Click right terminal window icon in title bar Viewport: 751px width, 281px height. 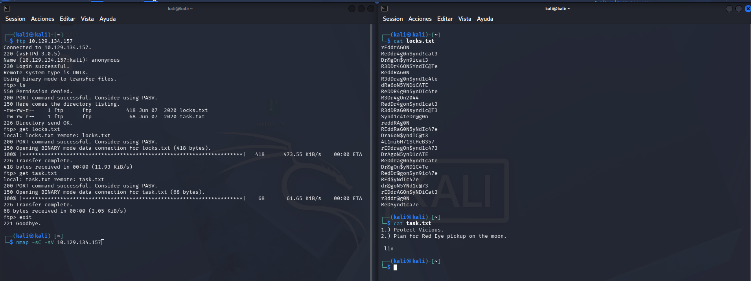point(385,9)
